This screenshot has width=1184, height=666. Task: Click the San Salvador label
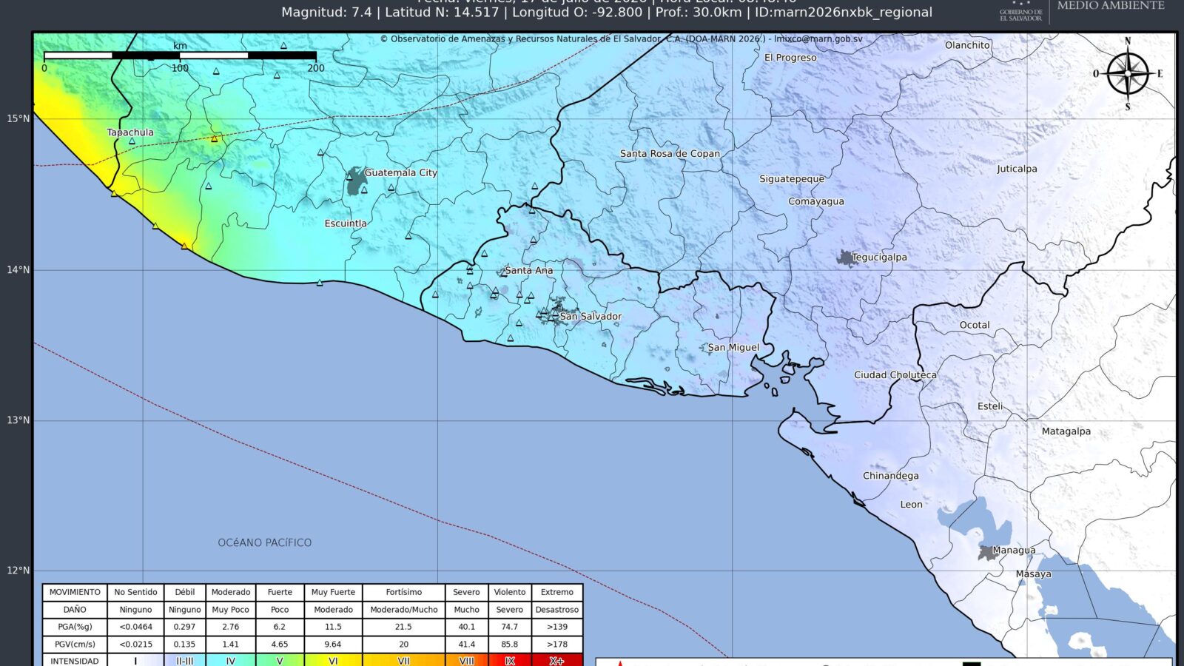(x=591, y=316)
